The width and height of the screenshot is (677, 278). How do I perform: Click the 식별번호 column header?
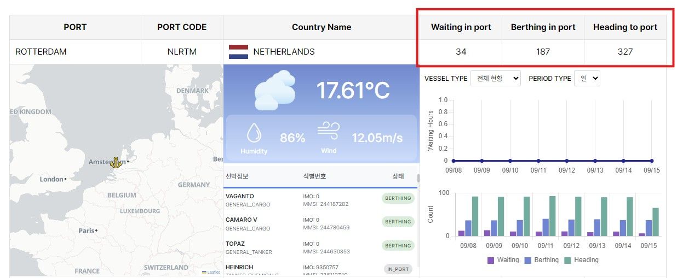pos(314,176)
